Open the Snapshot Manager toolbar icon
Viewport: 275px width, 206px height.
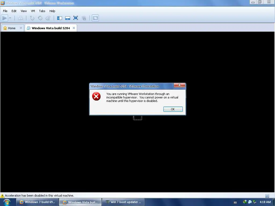click(x=48, y=18)
